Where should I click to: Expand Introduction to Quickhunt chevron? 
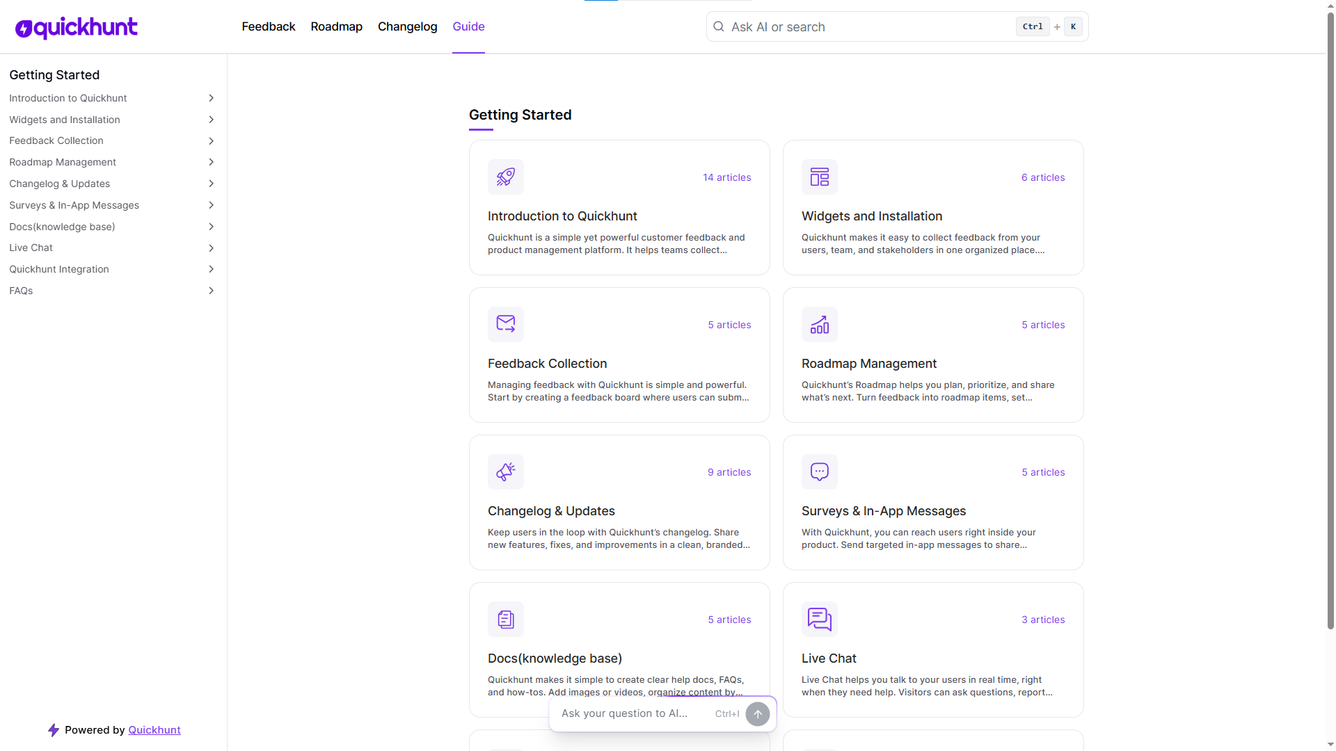[x=212, y=98]
